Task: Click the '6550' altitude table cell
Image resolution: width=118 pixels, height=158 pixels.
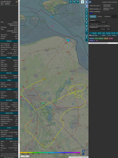Action: pos(114,35)
